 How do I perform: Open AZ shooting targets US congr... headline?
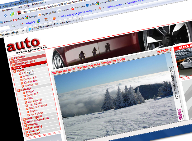(78, 13)
